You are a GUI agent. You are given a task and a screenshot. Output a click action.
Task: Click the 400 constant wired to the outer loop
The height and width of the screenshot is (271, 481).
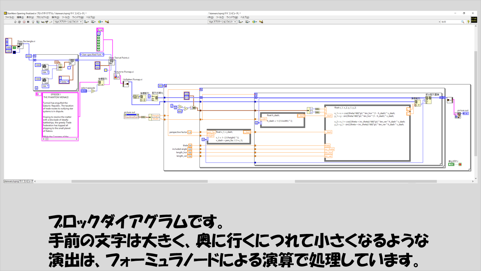point(160,85)
